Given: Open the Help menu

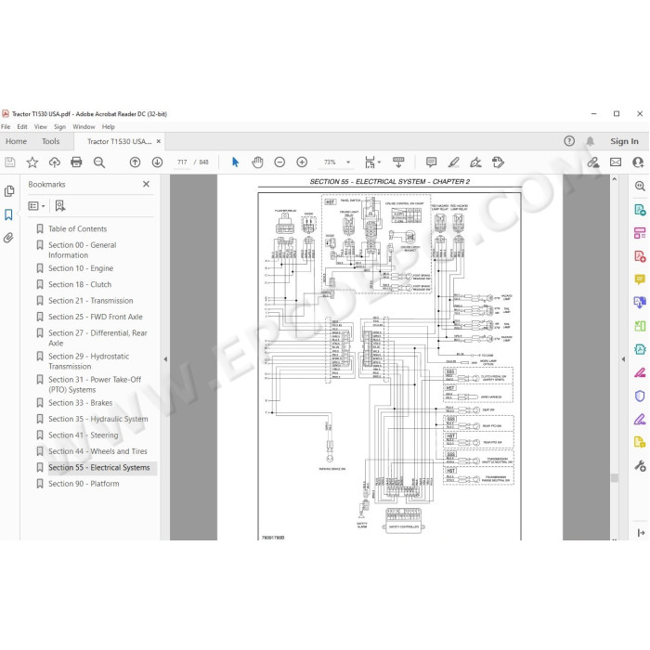Looking at the screenshot, I should coord(109,127).
